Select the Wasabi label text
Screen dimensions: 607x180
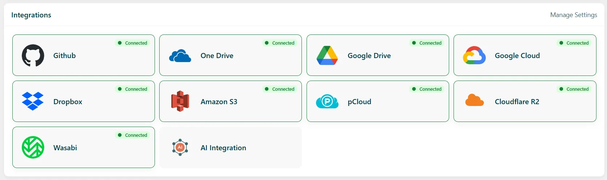pyautogui.click(x=65, y=148)
